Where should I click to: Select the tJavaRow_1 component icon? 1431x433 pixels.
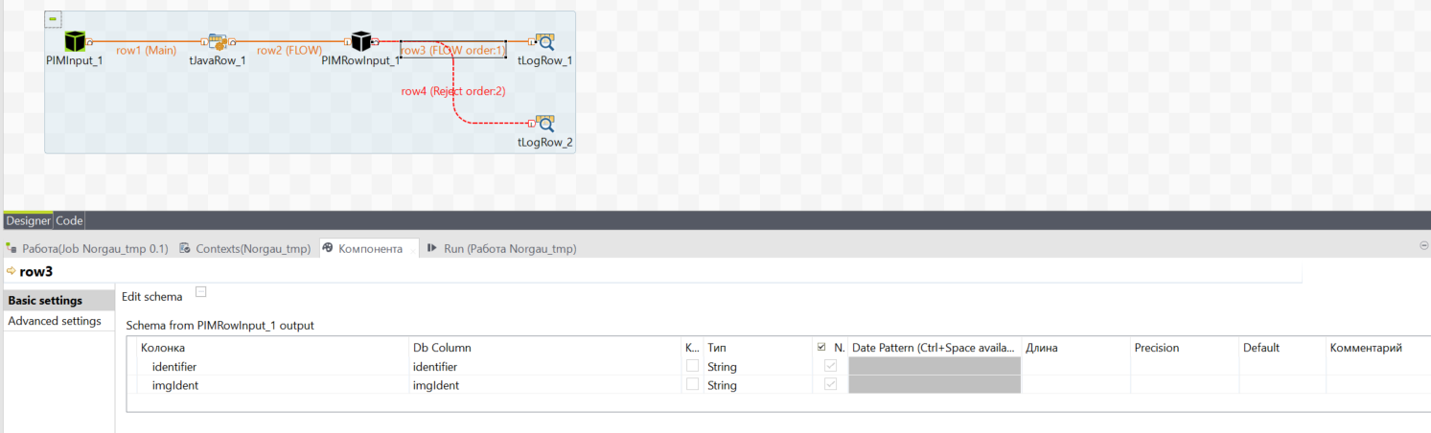pyautogui.click(x=219, y=41)
